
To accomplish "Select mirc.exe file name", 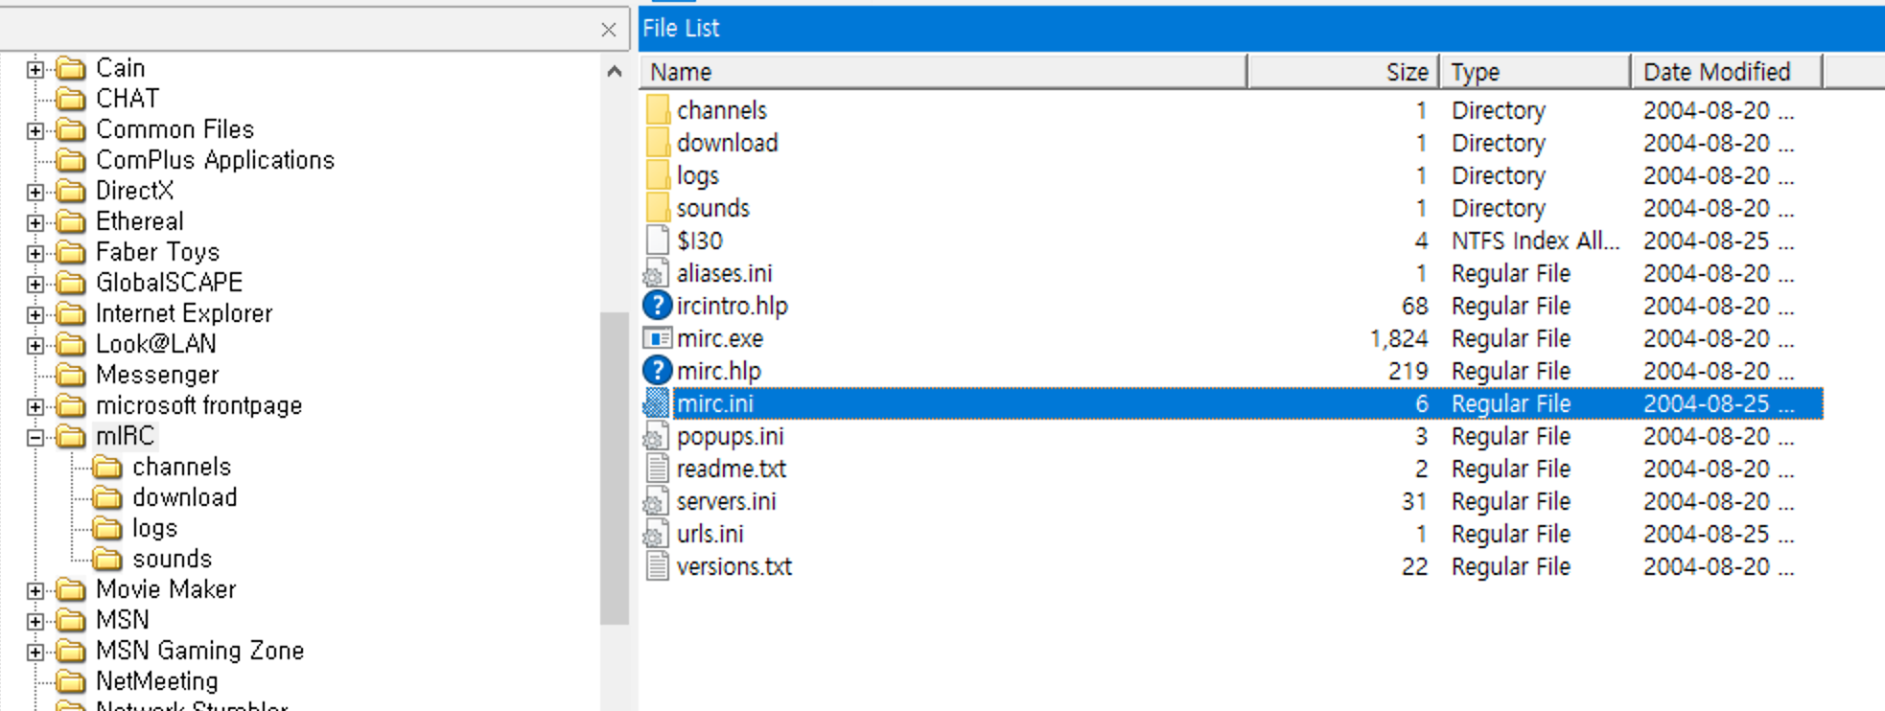I will pyautogui.click(x=720, y=338).
